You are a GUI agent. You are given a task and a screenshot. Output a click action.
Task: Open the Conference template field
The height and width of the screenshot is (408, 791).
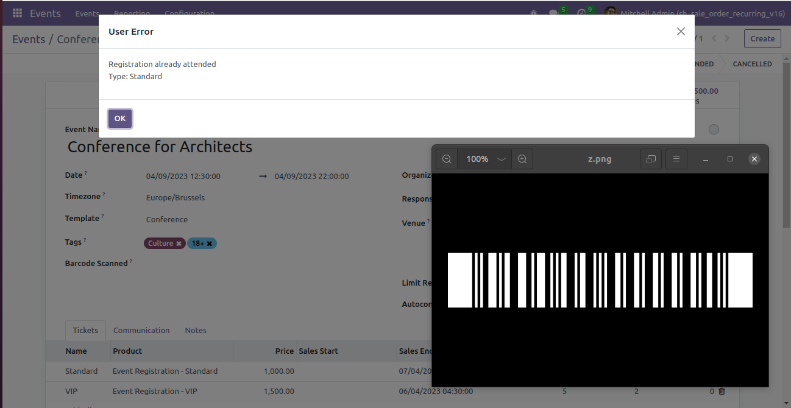(x=167, y=220)
